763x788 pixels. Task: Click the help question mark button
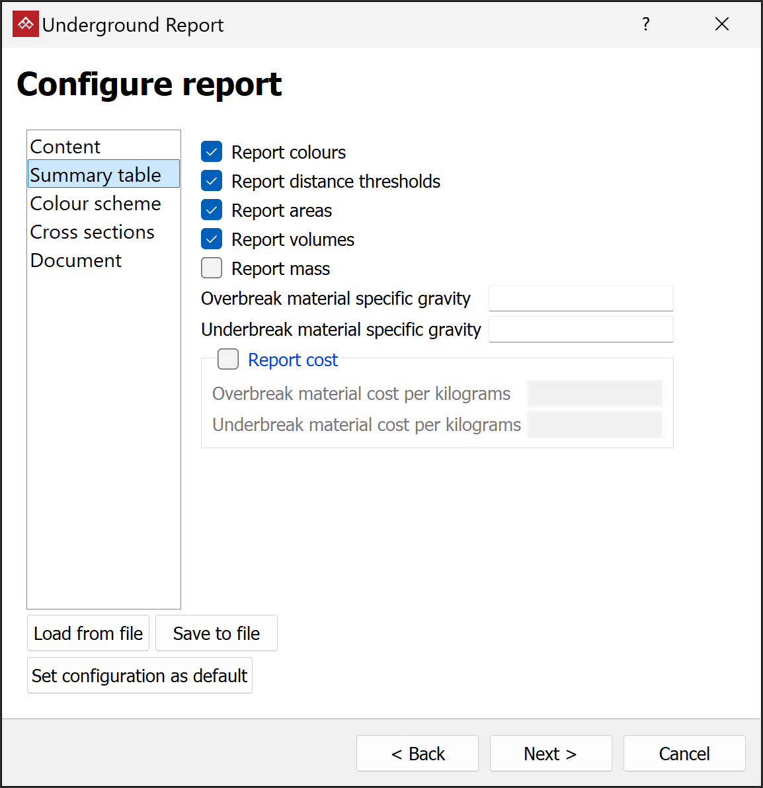pos(646,24)
